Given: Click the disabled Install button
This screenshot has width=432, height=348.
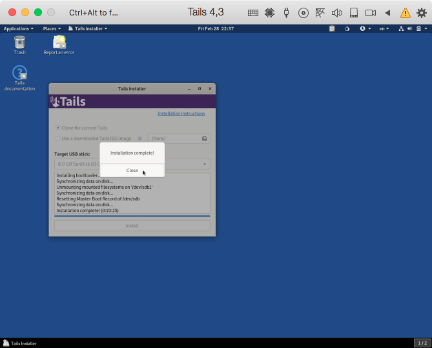Looking at the screenshot, I should coord(132,226).
